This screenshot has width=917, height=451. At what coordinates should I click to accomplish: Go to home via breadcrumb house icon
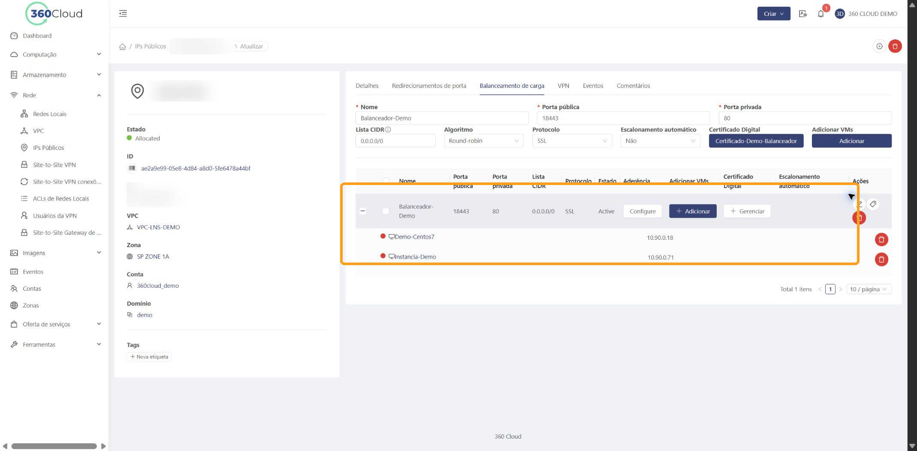123,46
